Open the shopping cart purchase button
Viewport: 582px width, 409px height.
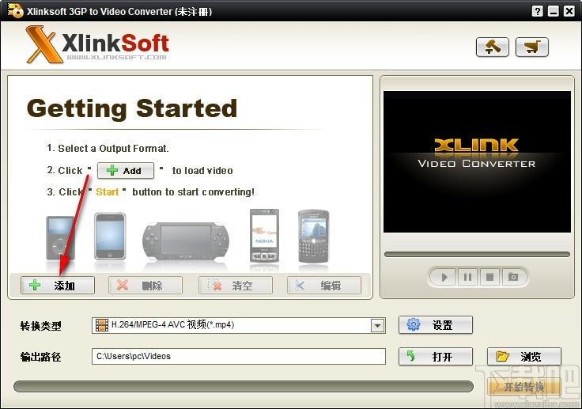click(532, 47)
